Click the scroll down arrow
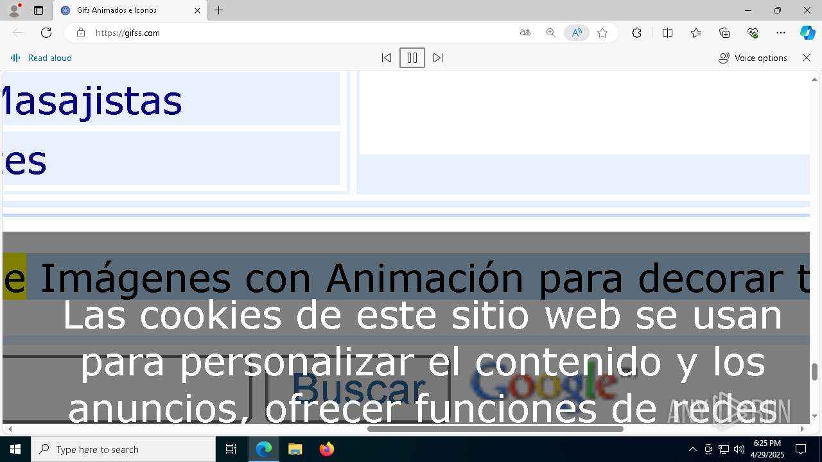This screenshot has height=462, width=822. (x=814, y=416)
